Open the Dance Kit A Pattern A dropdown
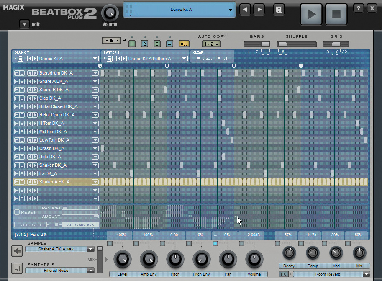 pyautogui.click(x=184, y=58)
